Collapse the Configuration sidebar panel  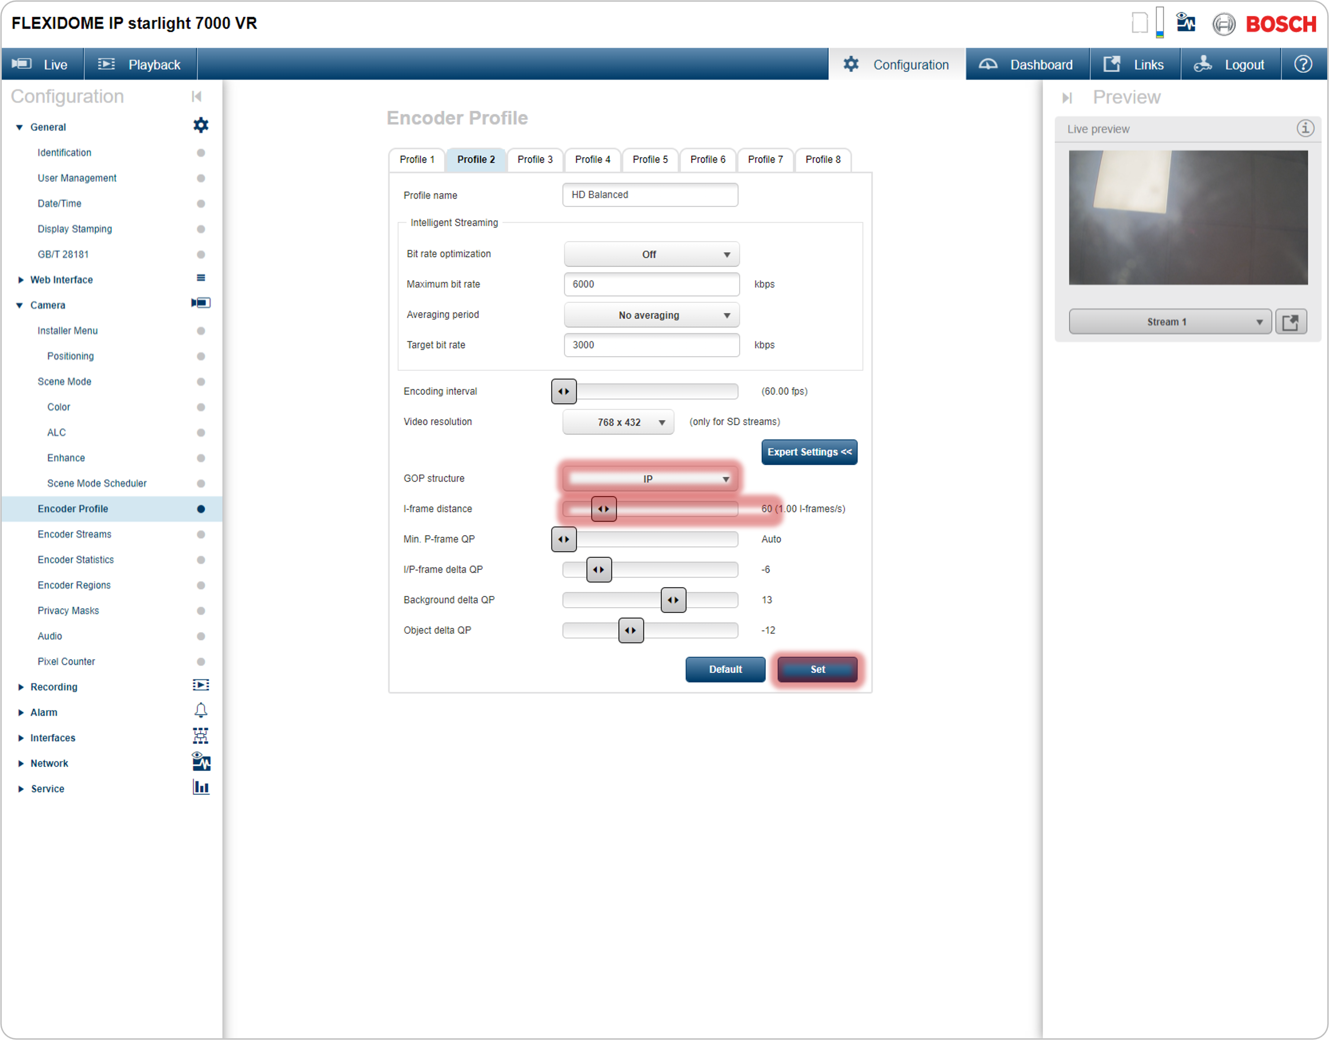point(196,96)
